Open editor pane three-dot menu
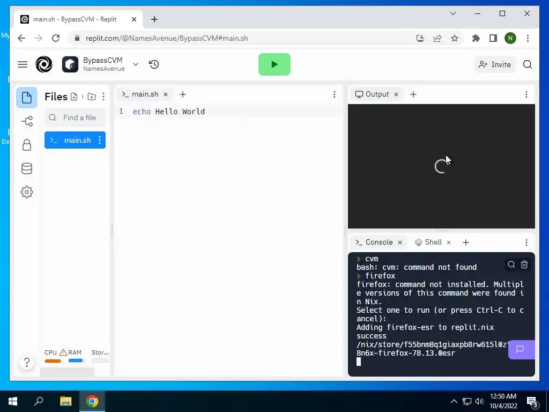The width and height of the screenshot is (549, 412). (x=335, y=94)
